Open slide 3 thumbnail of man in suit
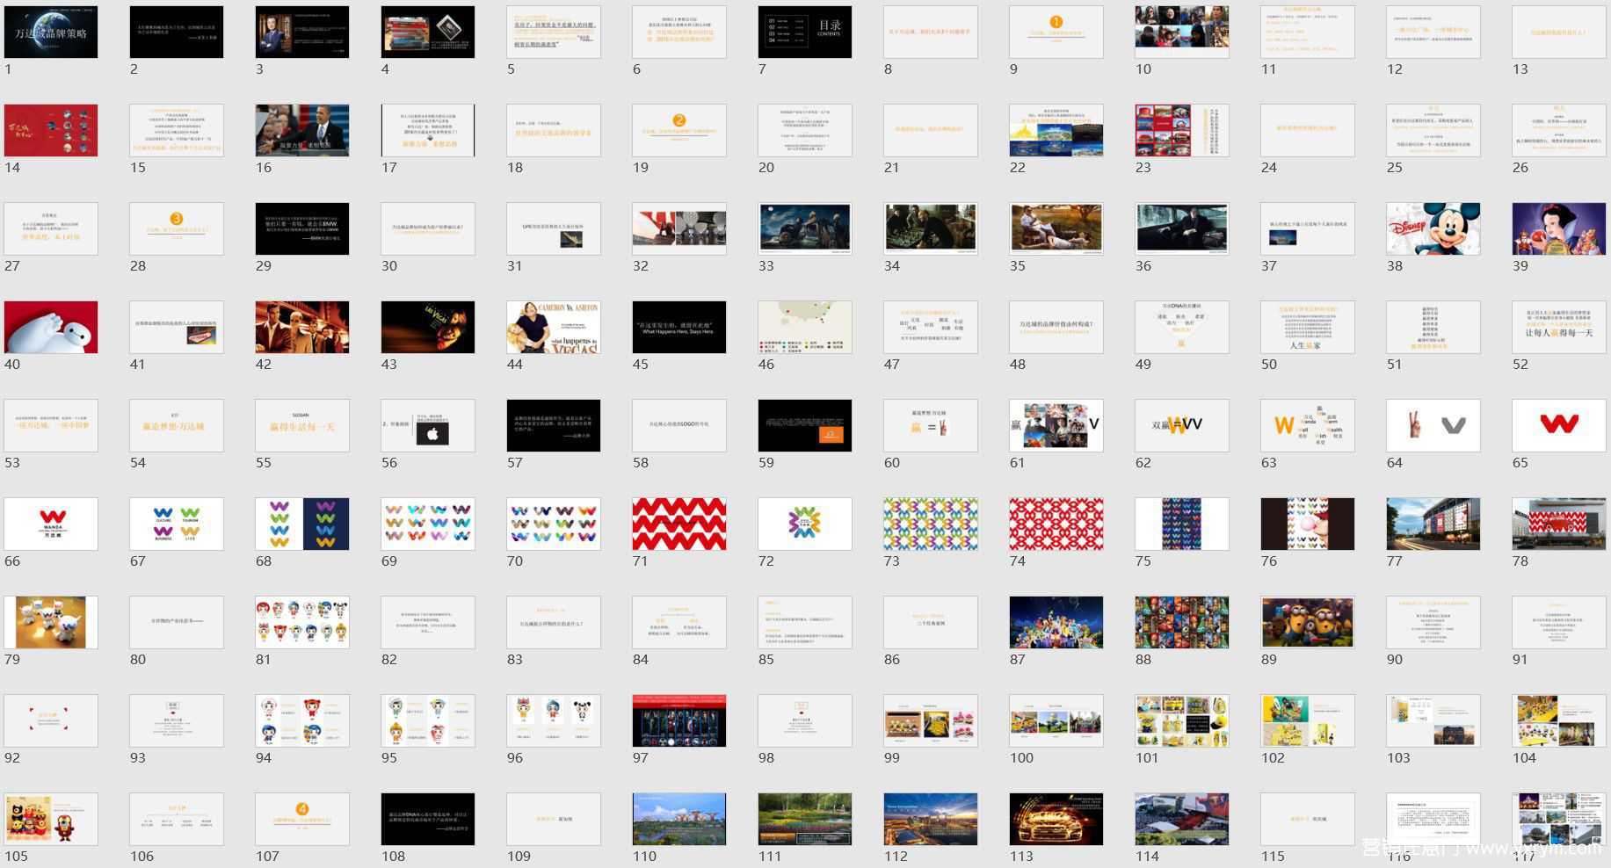This screenshot has height=868, width=1611. coord(302,33)
